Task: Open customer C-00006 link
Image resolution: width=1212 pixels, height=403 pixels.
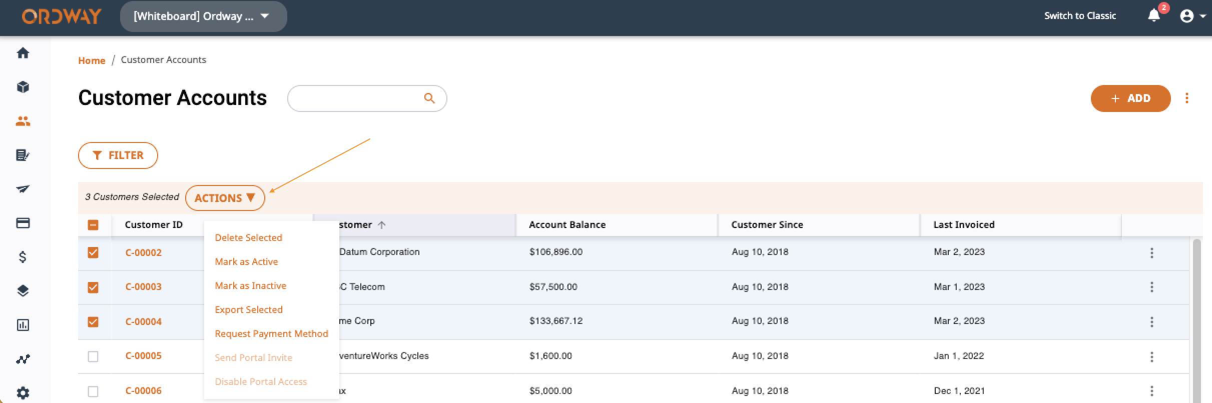Action: 144,390
